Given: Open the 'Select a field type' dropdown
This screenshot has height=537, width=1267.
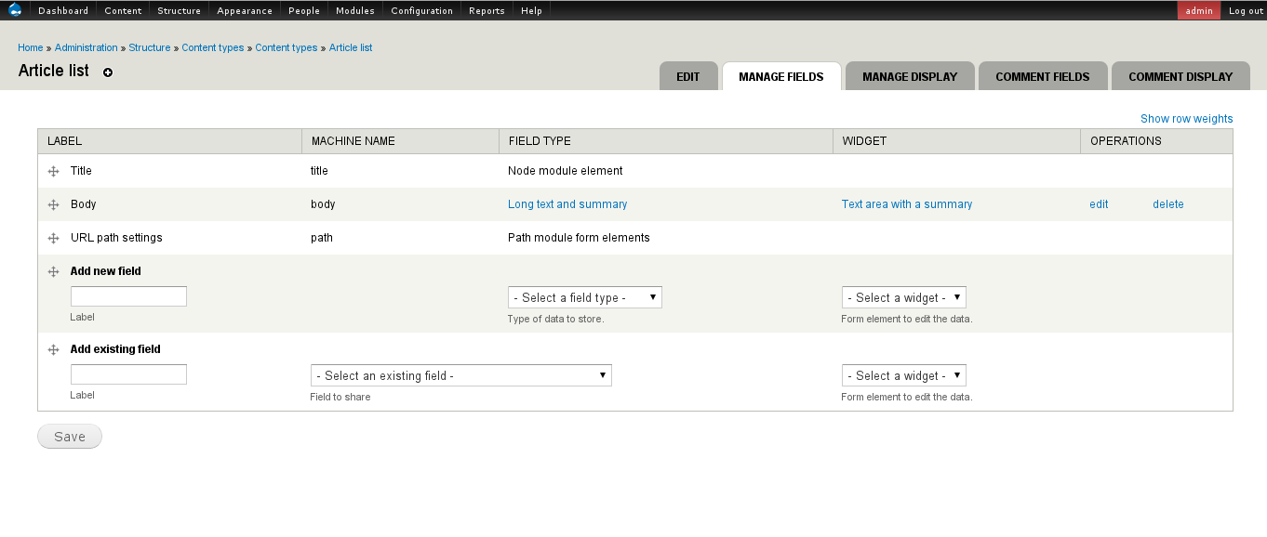Looking at the screenshot, I should point(585,297).
